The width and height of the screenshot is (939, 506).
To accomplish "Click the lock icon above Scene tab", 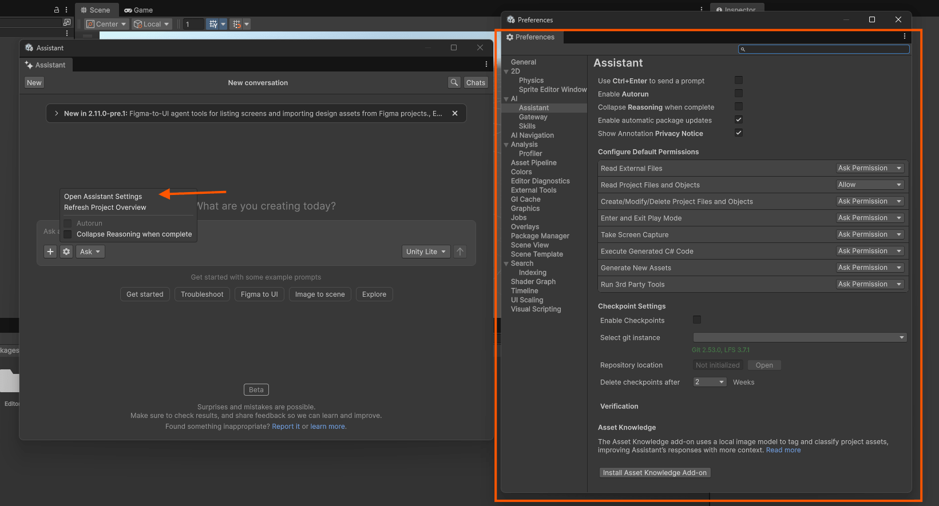I will (57, 10).
